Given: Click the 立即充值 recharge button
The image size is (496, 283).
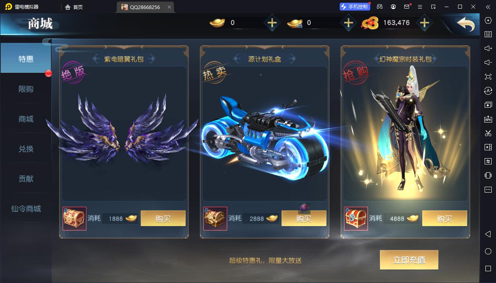Looking at the screenshot, I should [409, 260].
